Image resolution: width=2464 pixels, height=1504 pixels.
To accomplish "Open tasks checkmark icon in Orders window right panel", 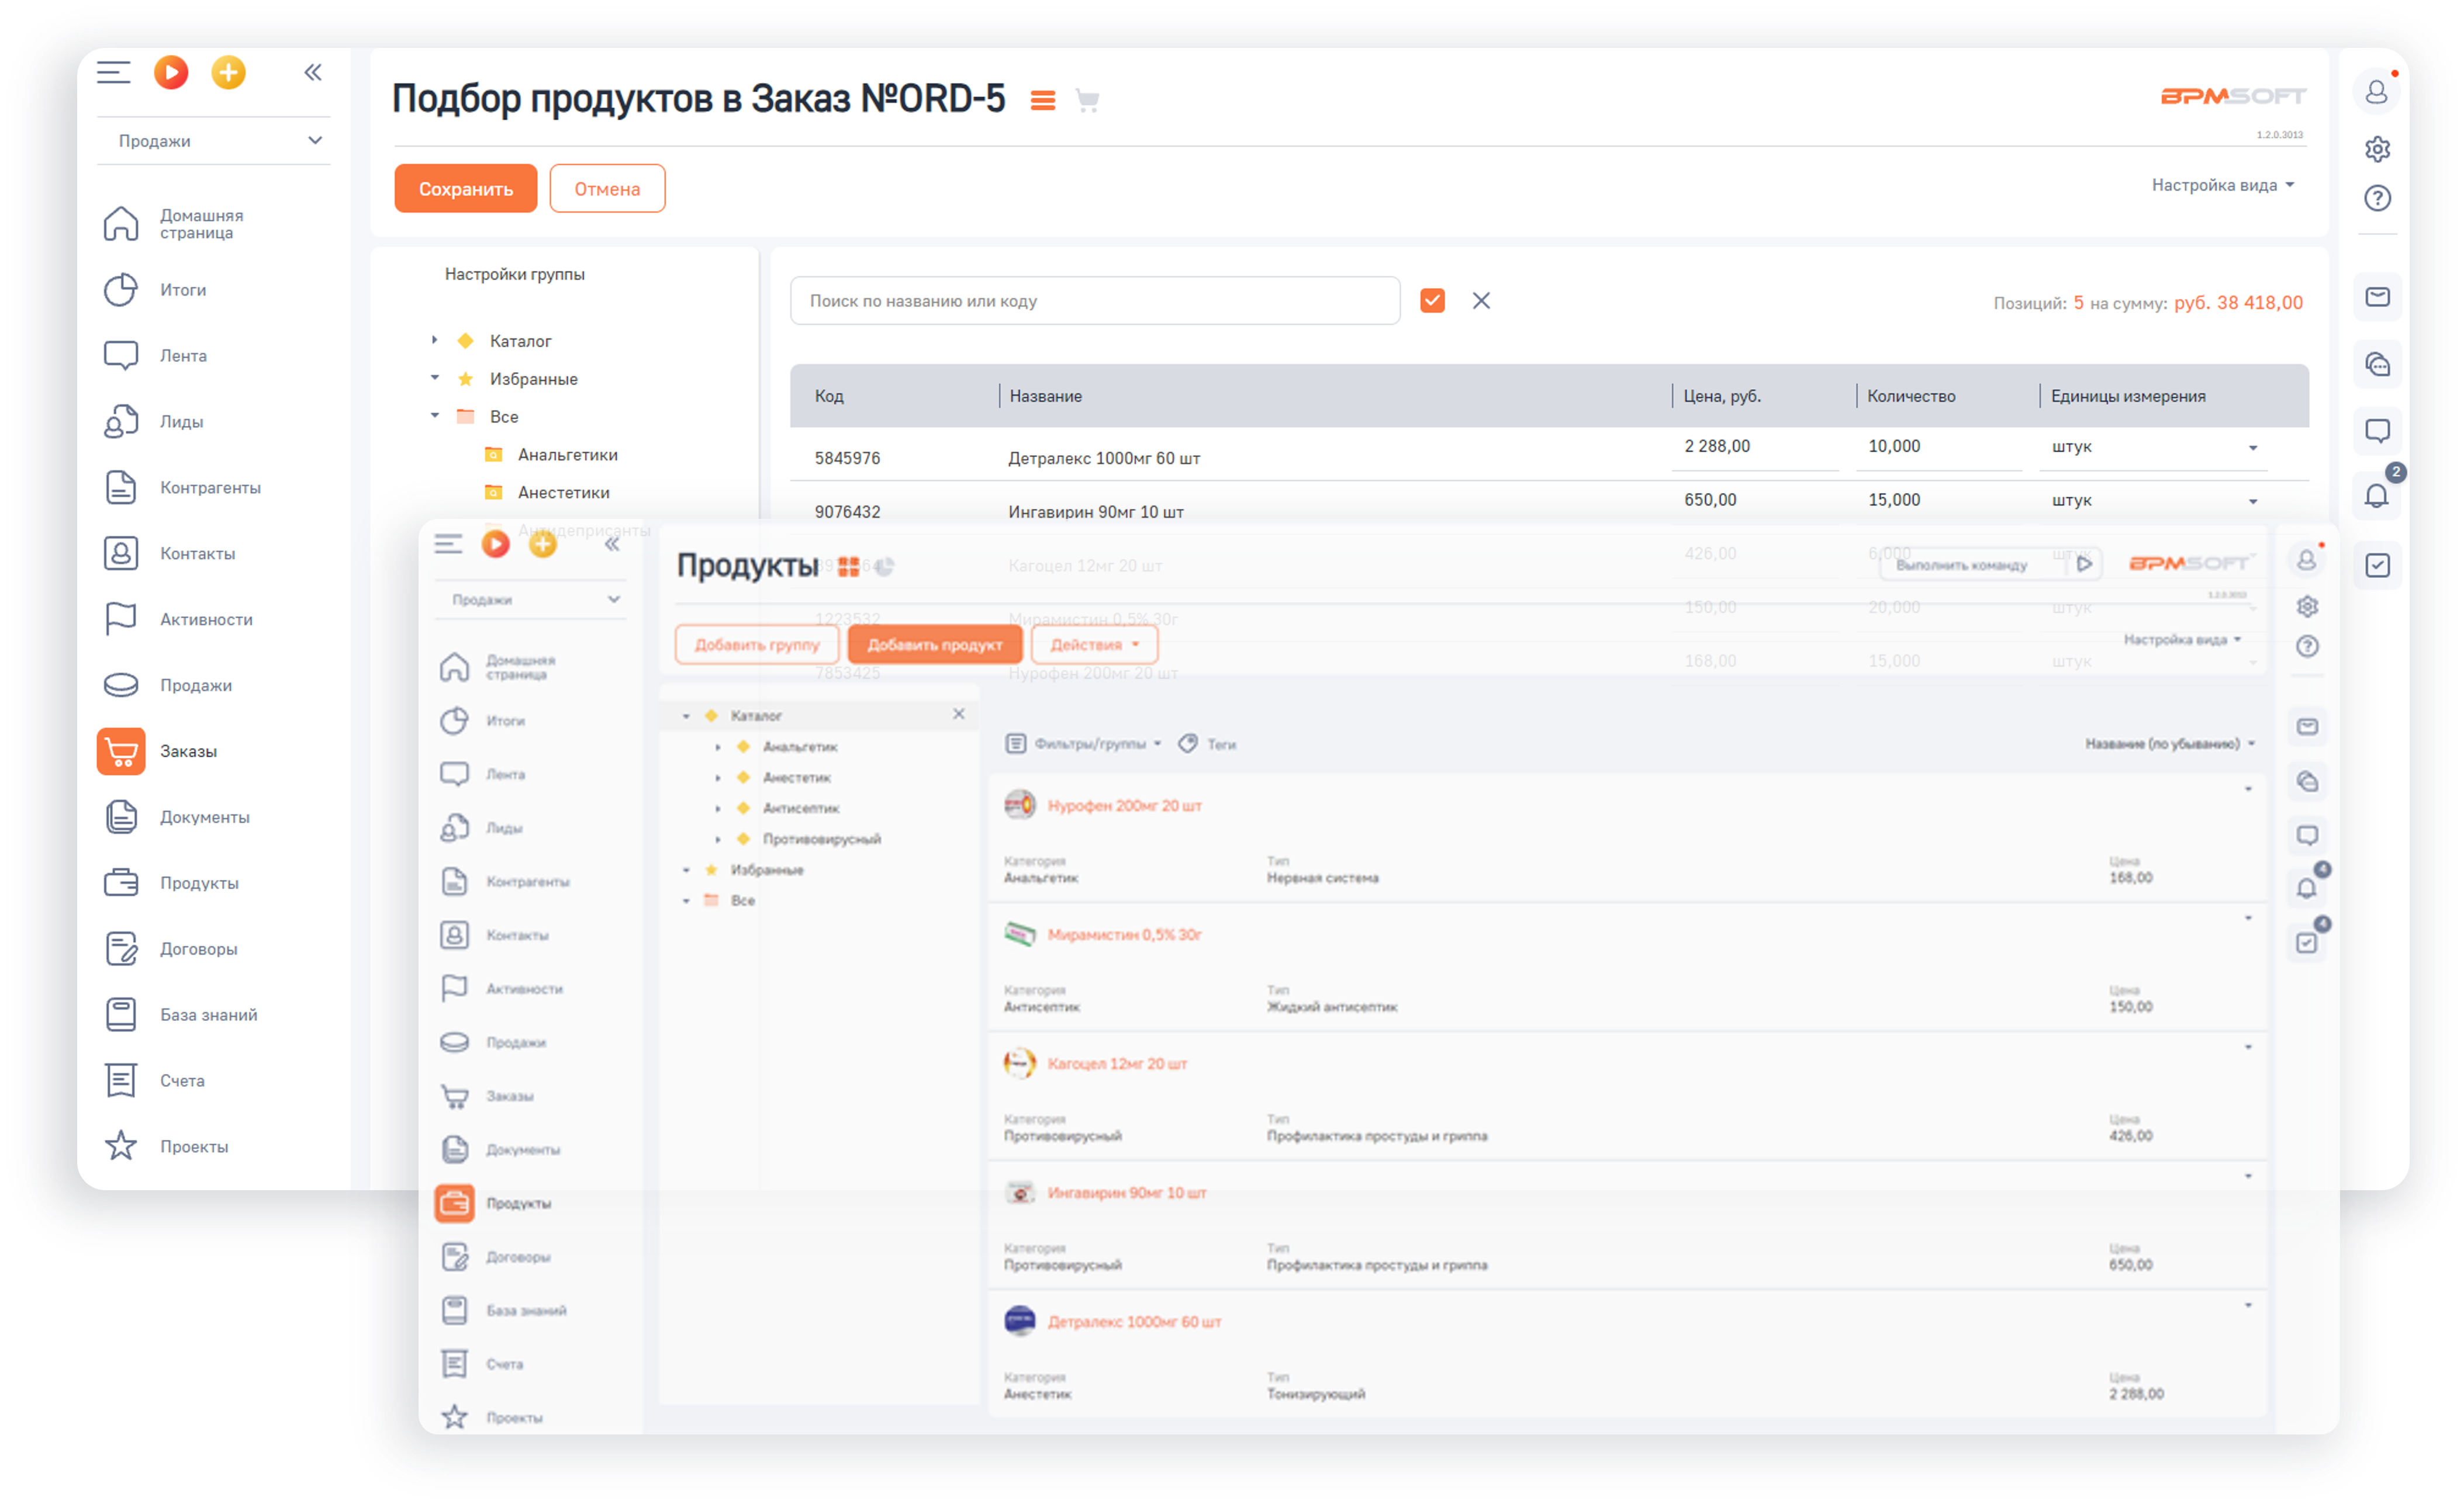I will pos(2377,564).
